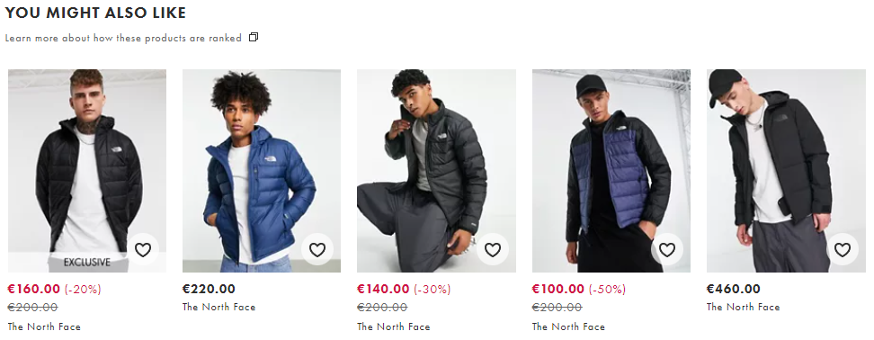Click The North Face under €220.00
This screenshot has width=874, height=340.
tap(218, 307)
